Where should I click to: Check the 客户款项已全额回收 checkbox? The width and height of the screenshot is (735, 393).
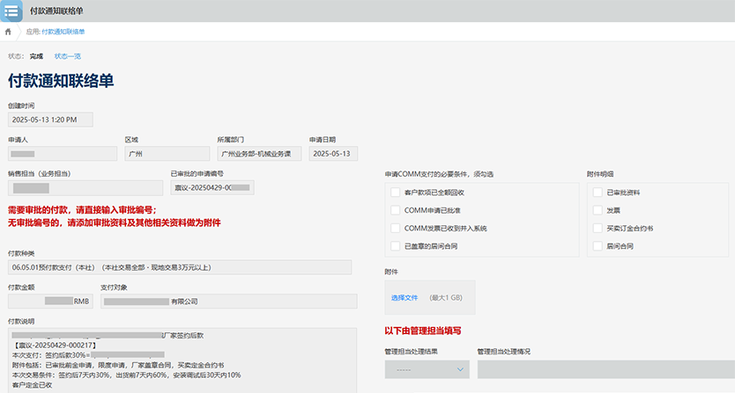395,193
